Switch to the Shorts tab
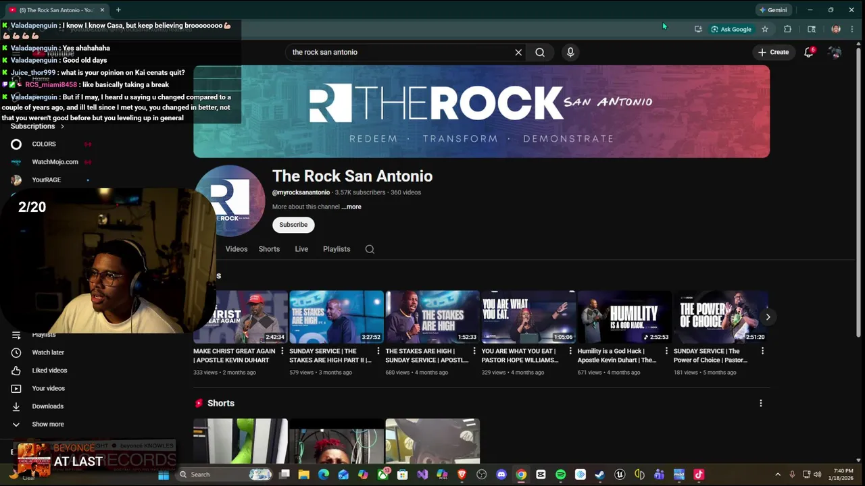The height and width of the screenshot is (486, 865). 269,249
